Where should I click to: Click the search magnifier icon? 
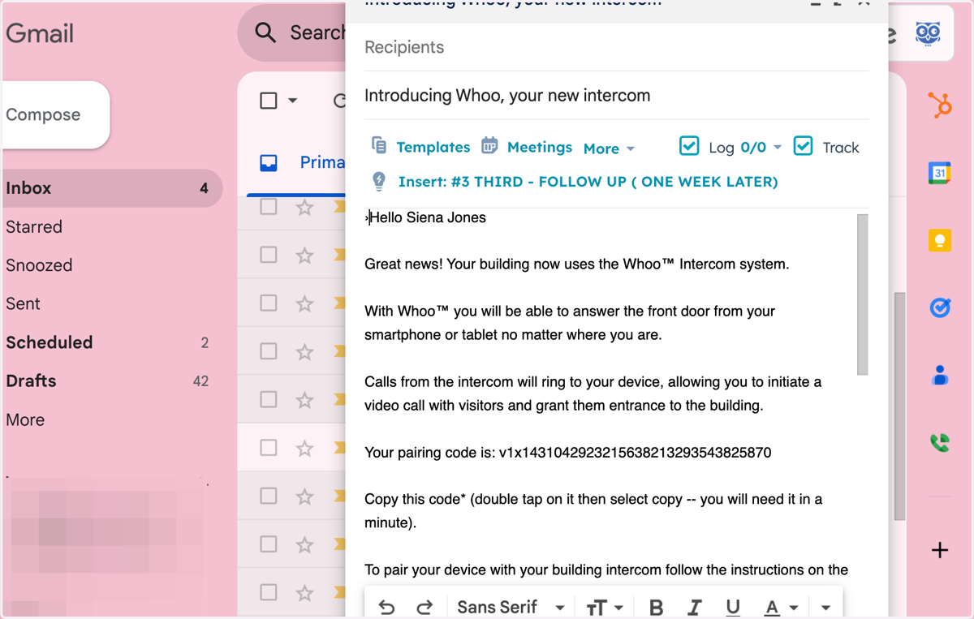coord(265,32)
